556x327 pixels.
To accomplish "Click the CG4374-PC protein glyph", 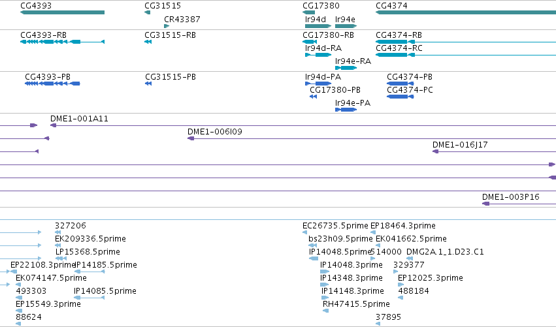I will coord(401,97).
